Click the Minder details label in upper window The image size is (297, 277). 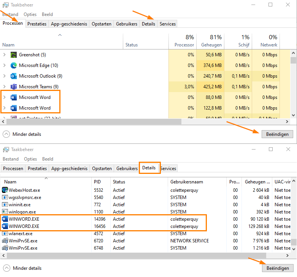coord(27,134)
